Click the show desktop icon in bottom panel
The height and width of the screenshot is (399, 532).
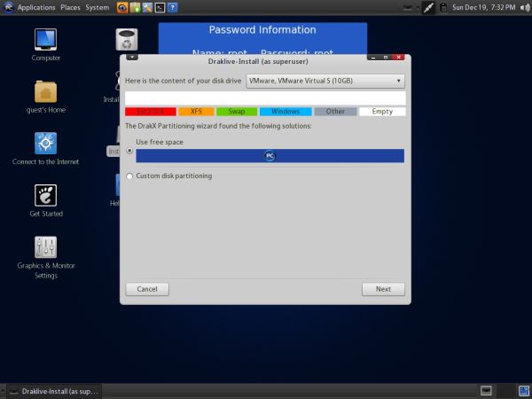tap(486, 391)
